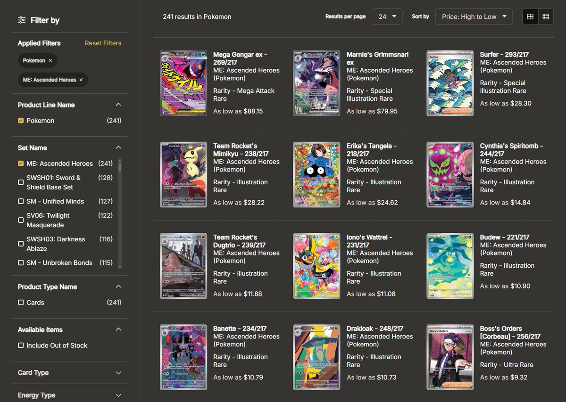This screenshot has height=402, width=566.
Task: Click the Filter by sliders icon
Action: [22, 20]
